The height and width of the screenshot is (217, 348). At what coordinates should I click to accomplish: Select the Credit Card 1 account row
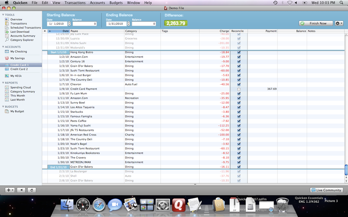pos(21,65)
